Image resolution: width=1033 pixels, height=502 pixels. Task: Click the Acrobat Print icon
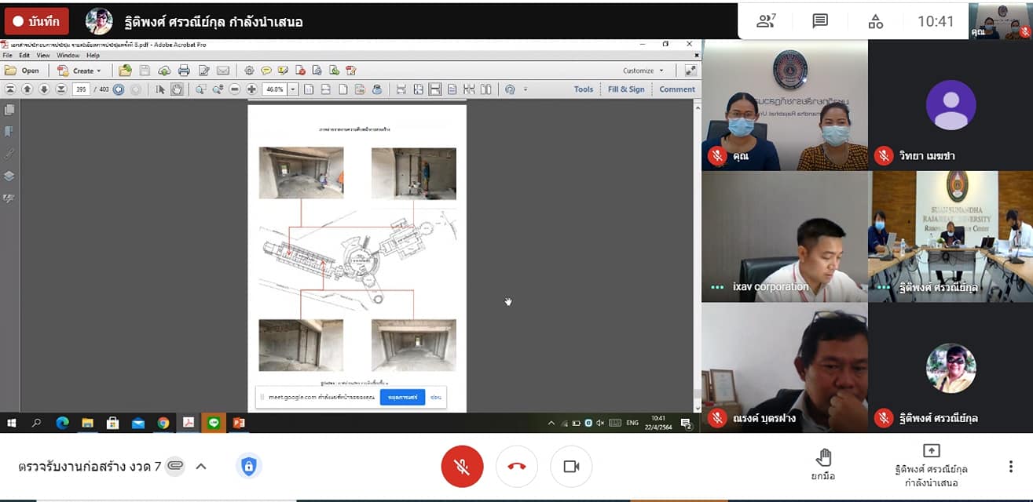(x=184, y=71)
